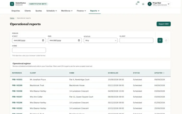Image resolution: width=182 pixels, height=114 pixels.
Task: Click updated date 25/08/2026
Action: coord(160,108)
